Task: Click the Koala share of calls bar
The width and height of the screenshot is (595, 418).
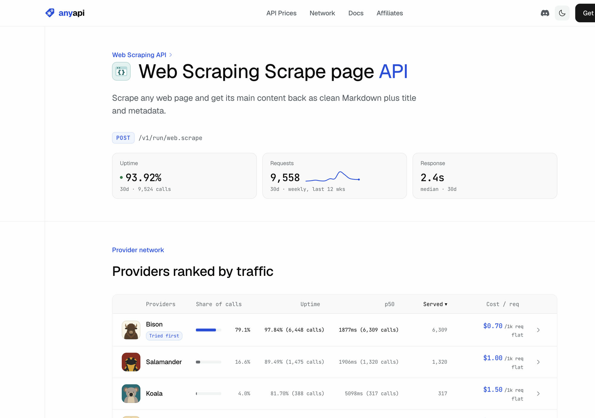Action: click(x=209, y=394)
